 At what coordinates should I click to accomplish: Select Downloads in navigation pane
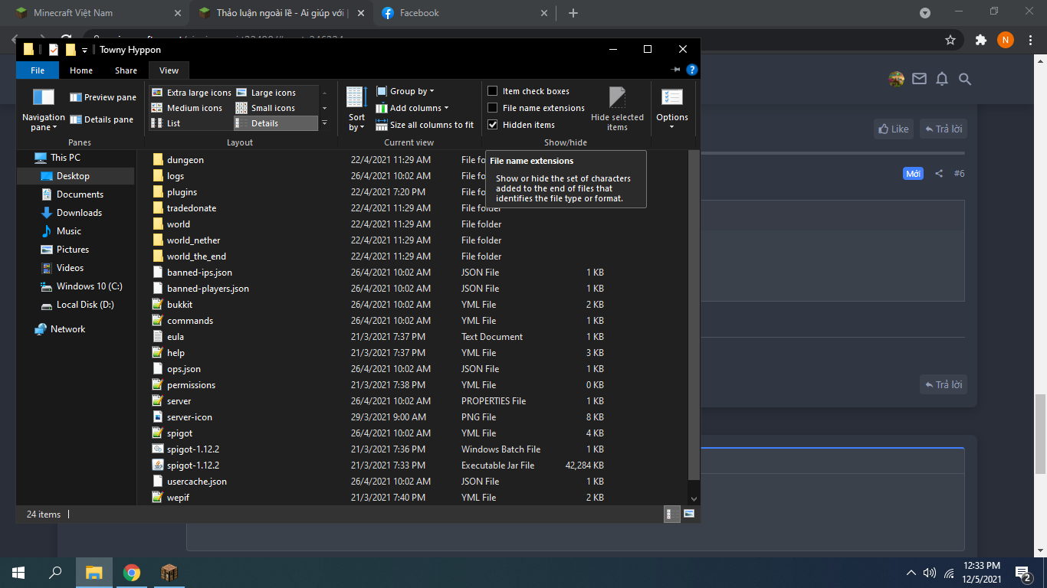coord(79,213)
